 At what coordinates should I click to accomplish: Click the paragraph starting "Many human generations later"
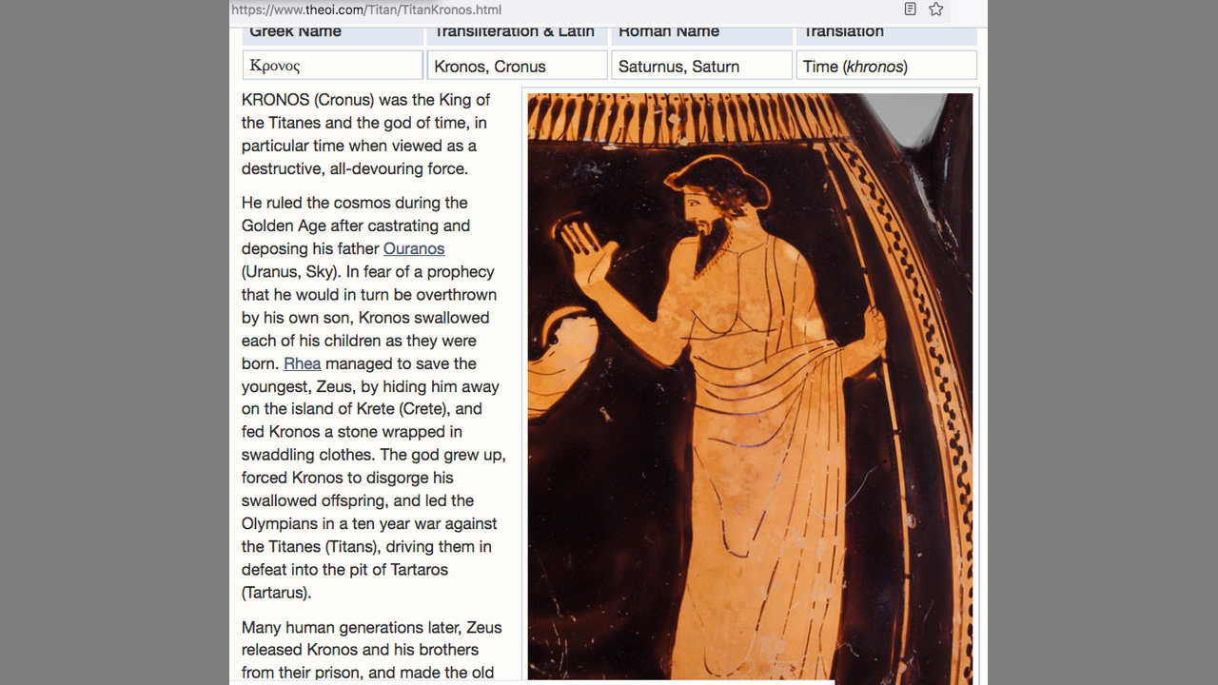(x=371, y=650)
